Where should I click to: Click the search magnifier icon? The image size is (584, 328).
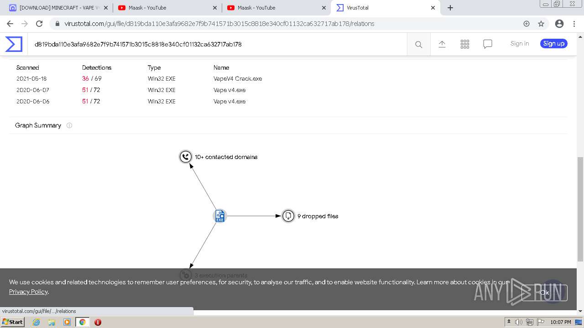click(x=418, y=44)
